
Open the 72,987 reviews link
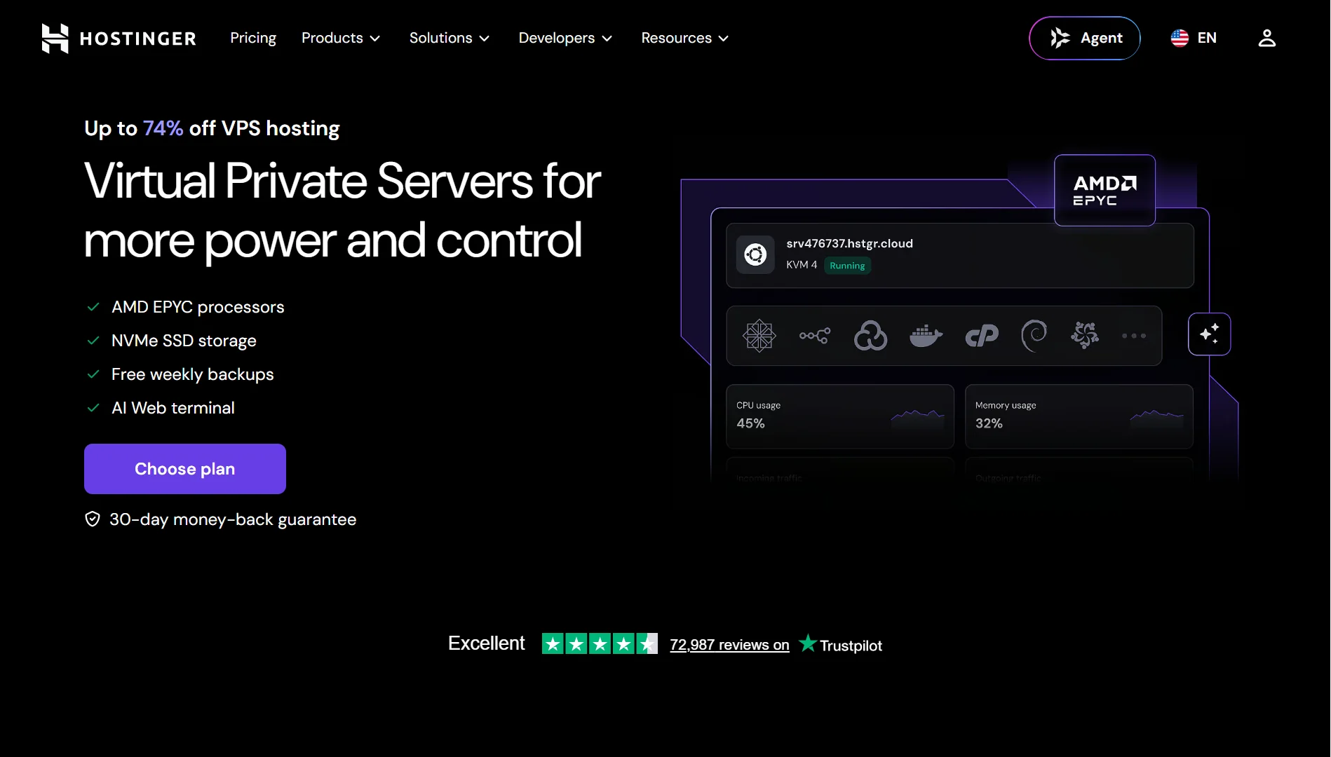tap(729, 645)
